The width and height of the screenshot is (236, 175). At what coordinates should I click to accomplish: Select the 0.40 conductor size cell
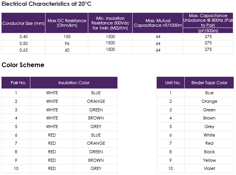[x=23, y=36]
